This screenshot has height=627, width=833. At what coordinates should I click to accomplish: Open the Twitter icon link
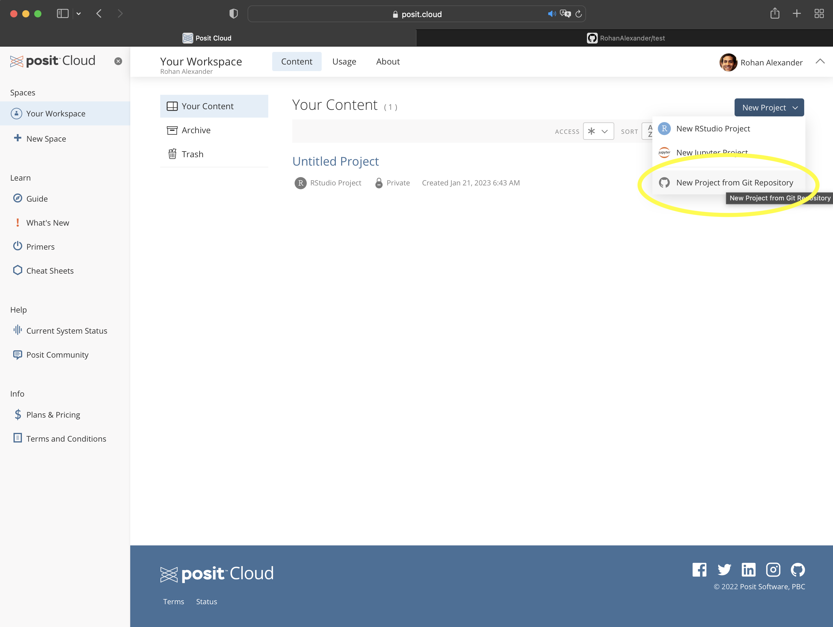[x=724, y=569]
